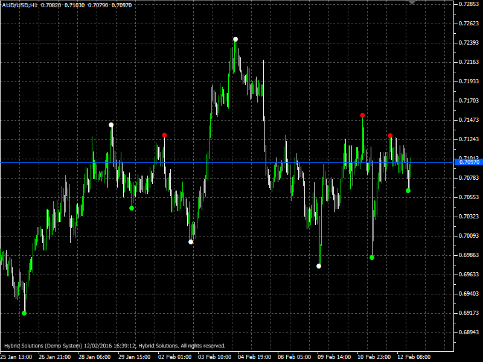
Task: Click the 25 Jan 13:00 time axis label
Action: (18, 356)
